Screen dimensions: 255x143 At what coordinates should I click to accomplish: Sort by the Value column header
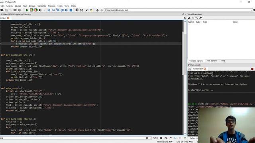235,22
